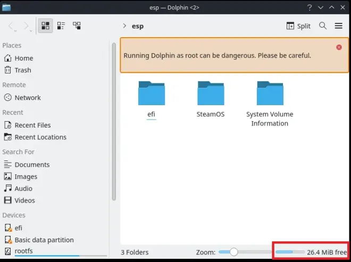351x262 pixels.
Task: Click the 26.4 MiB free text
Action: (x=327, y=252)
